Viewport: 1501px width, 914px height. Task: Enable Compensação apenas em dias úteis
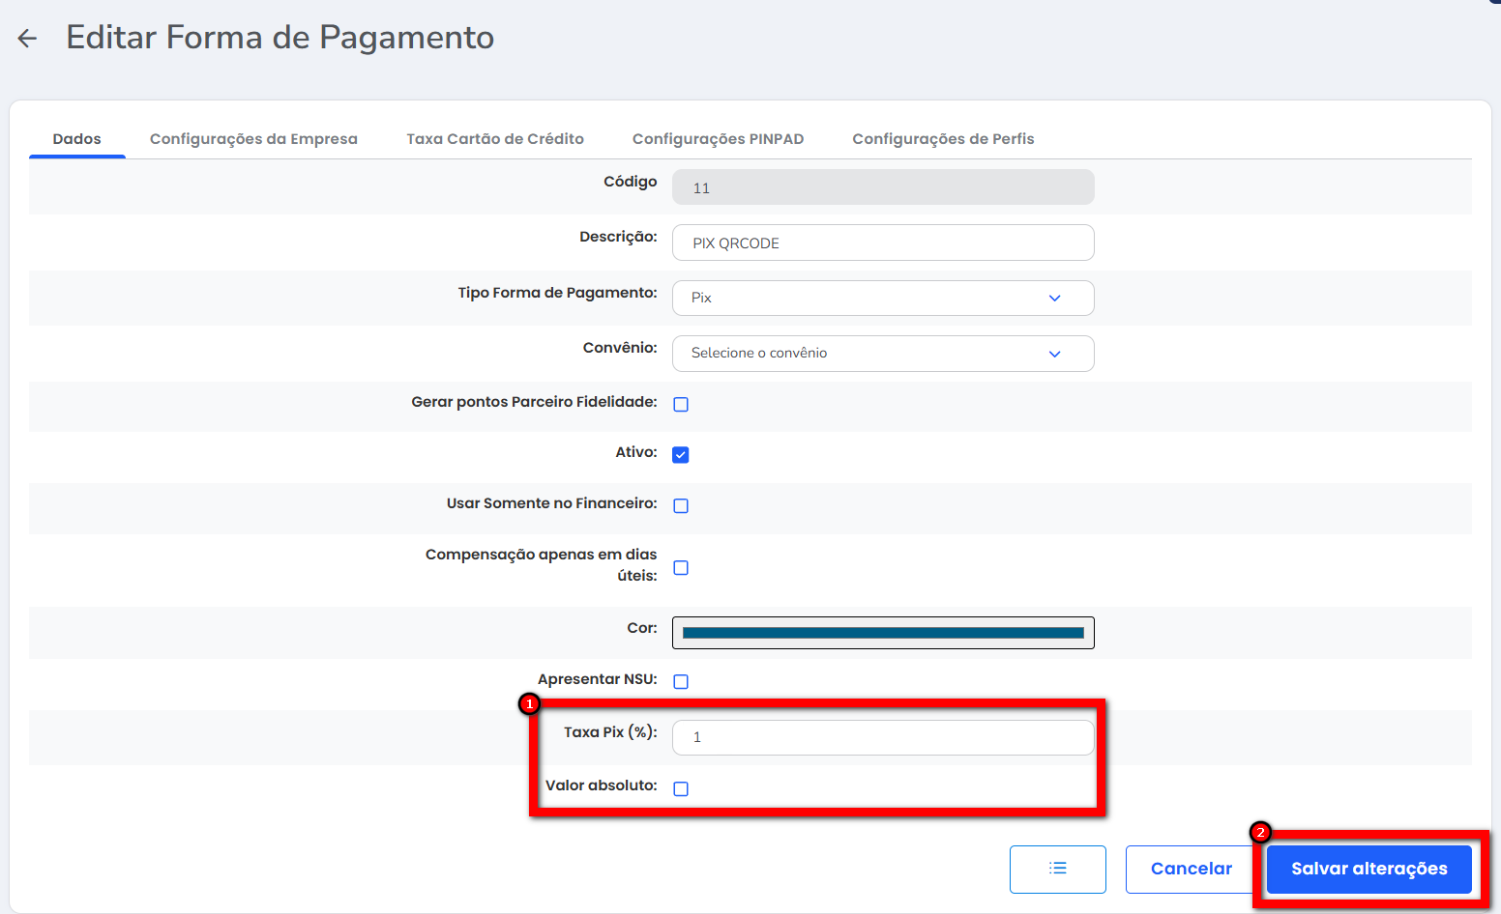pos(681,568)
